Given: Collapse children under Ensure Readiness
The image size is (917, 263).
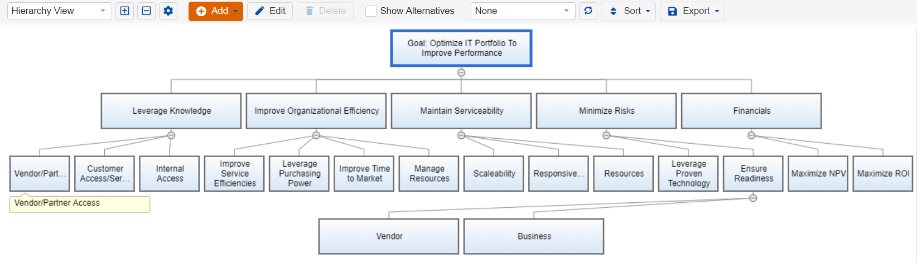Looking at the screenshot, I should click(x=753, y=198).
